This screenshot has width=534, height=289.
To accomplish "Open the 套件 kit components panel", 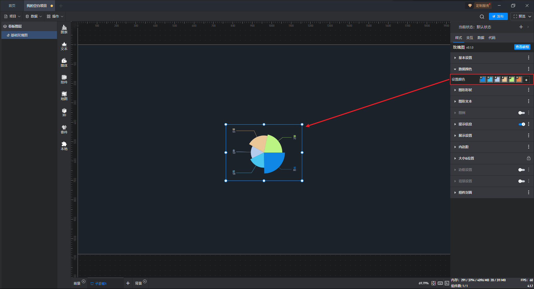I will 64,129.
